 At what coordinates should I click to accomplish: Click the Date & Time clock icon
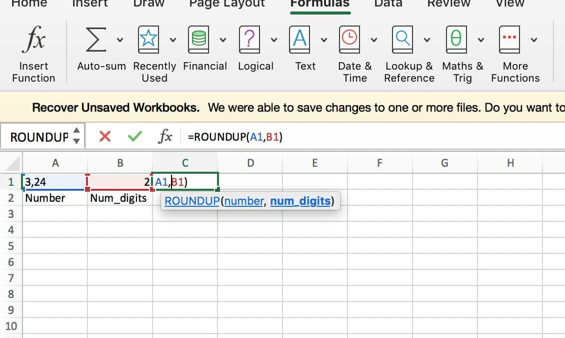click(350, 39)
